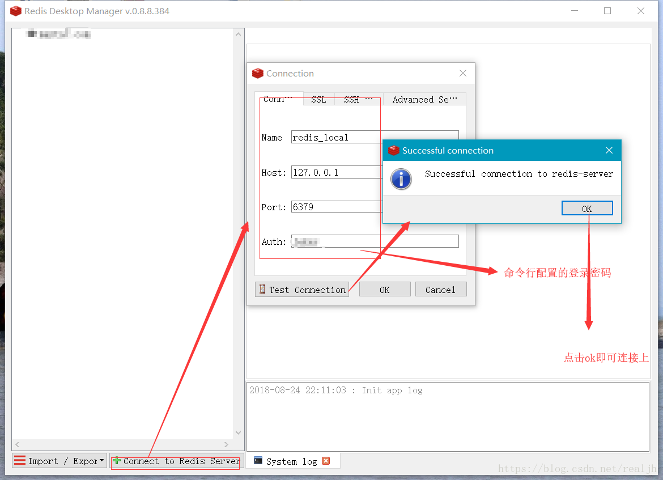Screen dimensions: 663x480
Task: Close the Successful connection popup
Action: point(609,150)
